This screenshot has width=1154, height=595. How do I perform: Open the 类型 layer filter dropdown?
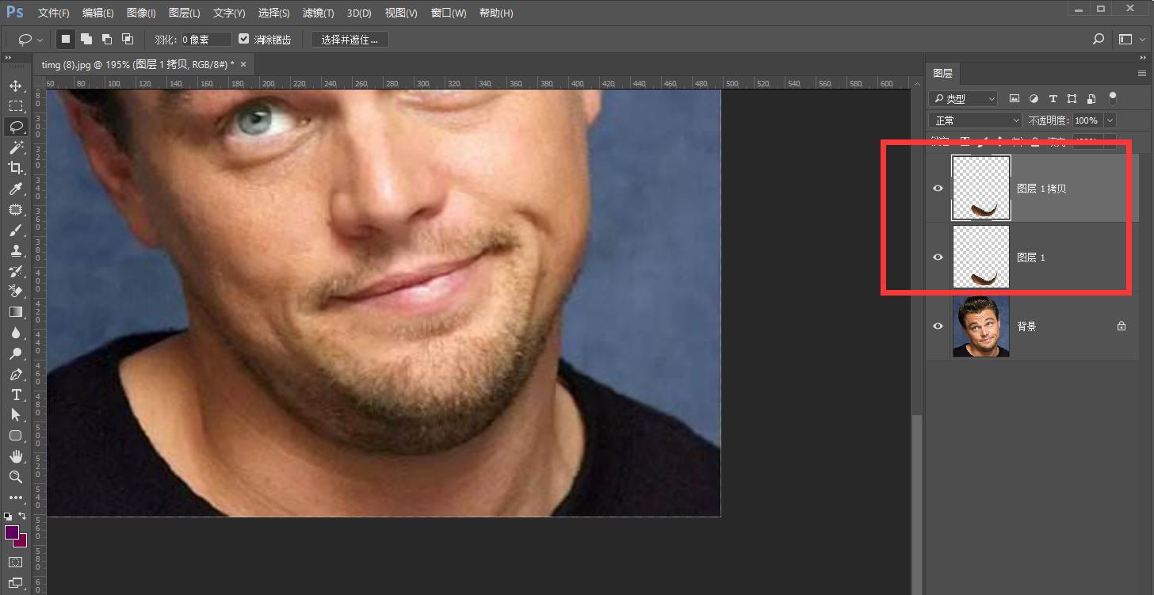963,99
